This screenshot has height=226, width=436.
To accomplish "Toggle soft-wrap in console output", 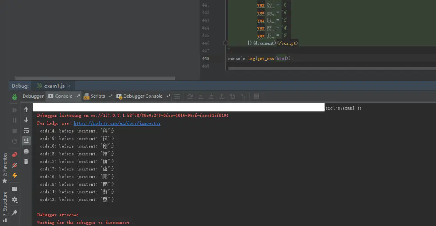I will click(x=26, y=130).
